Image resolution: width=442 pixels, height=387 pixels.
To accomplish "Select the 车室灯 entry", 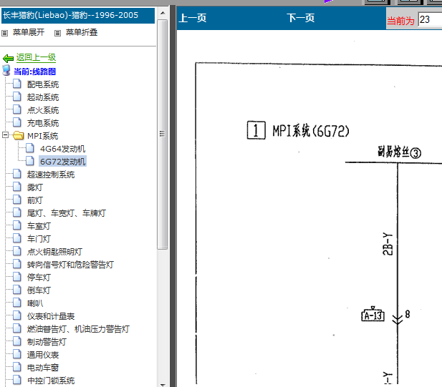I will coord(39,226).
